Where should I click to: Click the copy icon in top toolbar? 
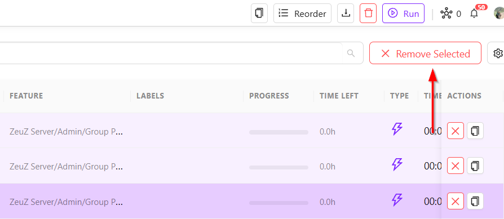pyautogui.click(x=259, y=14)
